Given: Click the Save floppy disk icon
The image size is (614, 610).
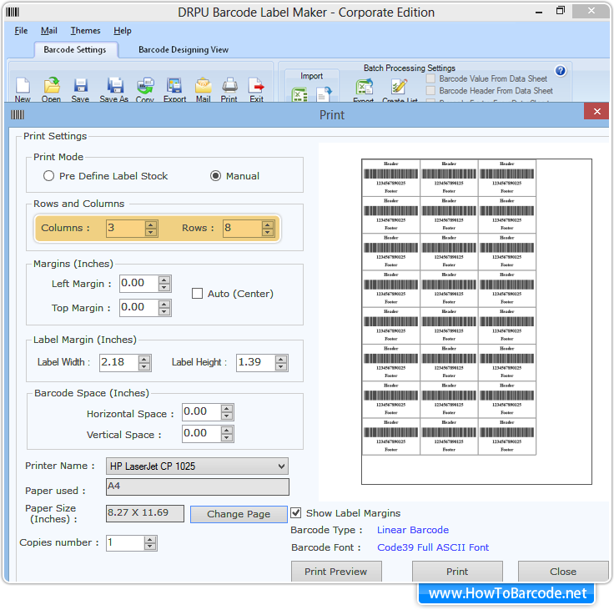Looking at the screenshot, I should (80, 85).
